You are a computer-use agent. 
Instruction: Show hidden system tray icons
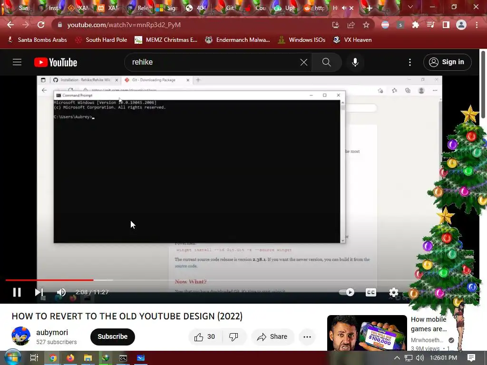point(397,358)
